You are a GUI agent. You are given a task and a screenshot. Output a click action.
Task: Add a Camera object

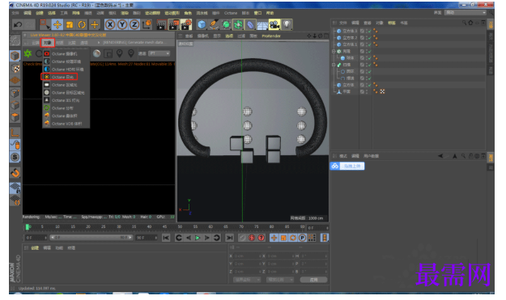click(274, 24)
